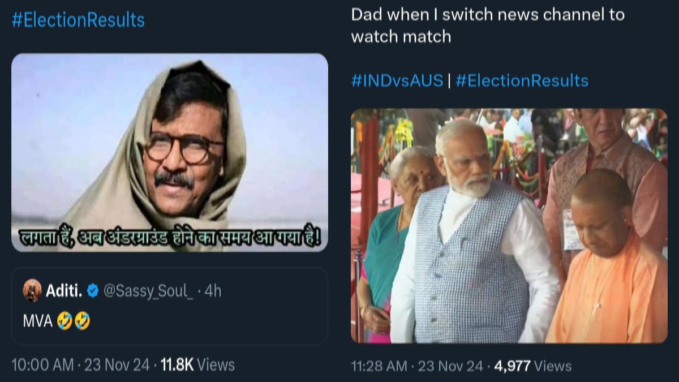Click the 11:28 AM · 23 Nov 24 timestamp
This screenshot has height=382, width=679.
(417, 366)
